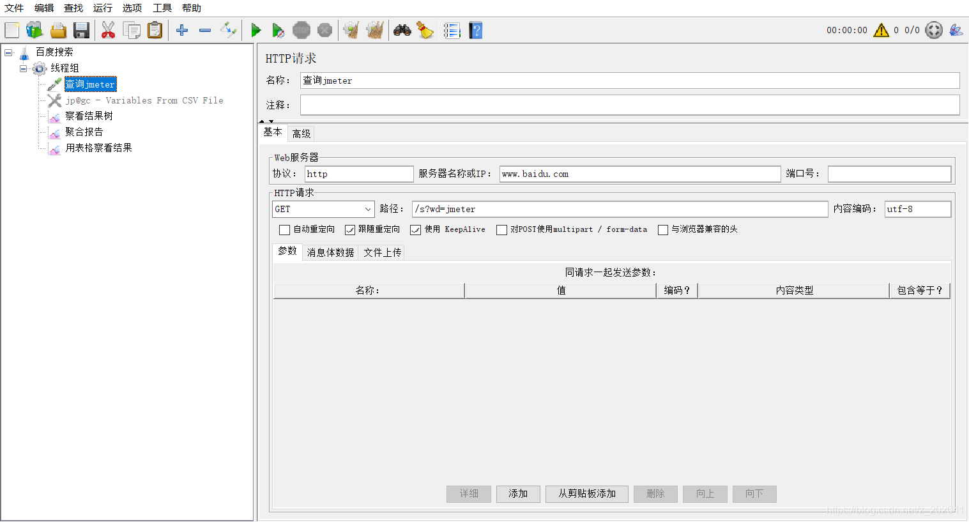Image resolution: width=969 pixels, height=522 pixels.
Task: Open the 文件 menu
Action: (x=14, y=8)
